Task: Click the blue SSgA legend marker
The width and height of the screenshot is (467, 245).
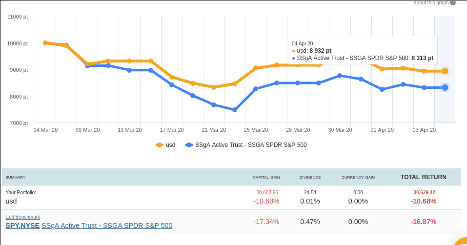Action: click(x=189, y=145)
